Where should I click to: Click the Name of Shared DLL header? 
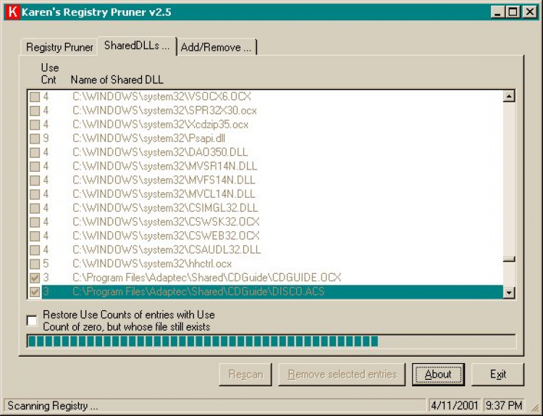click(117, 80)
